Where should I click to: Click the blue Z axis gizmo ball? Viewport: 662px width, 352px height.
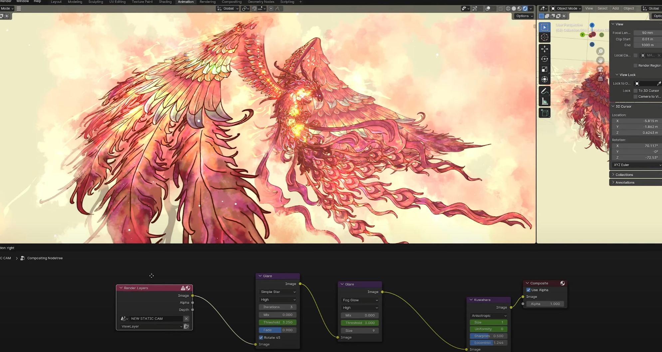click(592, 25)
